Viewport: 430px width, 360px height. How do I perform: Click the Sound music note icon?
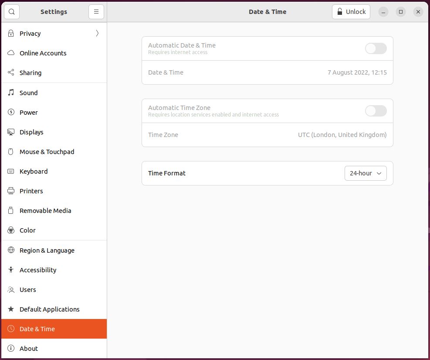(x=11, y=93)
